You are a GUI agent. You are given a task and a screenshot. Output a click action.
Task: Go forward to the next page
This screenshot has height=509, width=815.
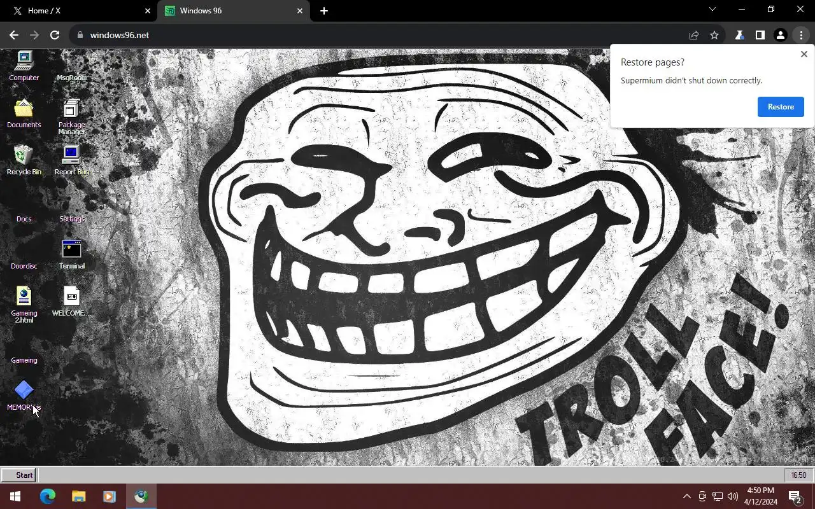(x=34, y=35)
